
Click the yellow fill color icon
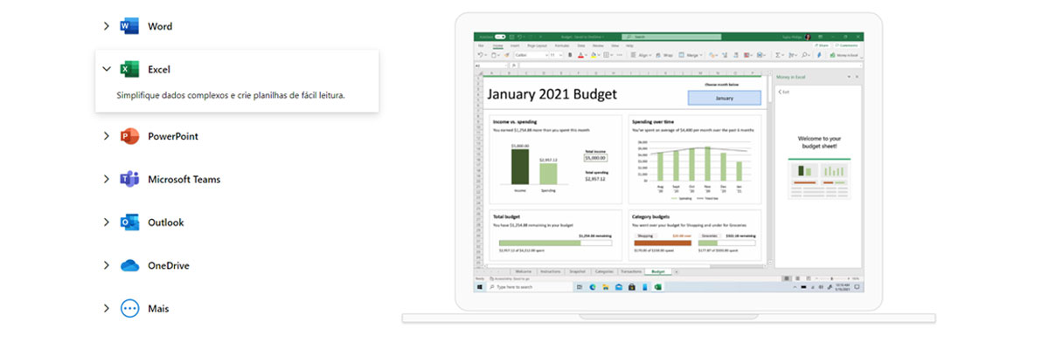pyautogui.click(x=594, y=55)
